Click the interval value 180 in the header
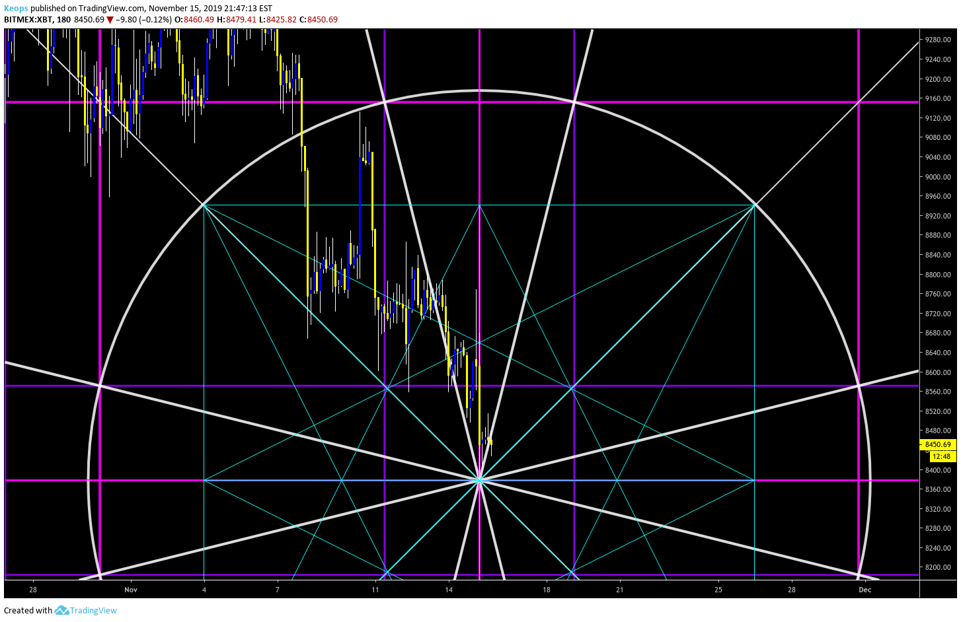 pos(63,19)
